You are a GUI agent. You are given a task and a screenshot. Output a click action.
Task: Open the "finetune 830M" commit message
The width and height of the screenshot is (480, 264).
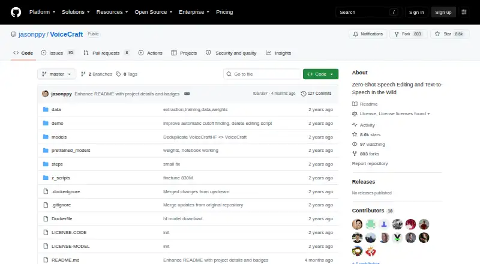click(x=178, y=178)
